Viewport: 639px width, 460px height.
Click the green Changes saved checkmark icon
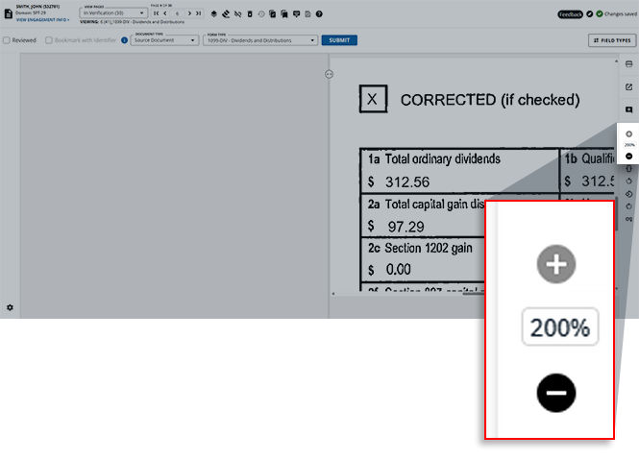[x=600, y=13]
